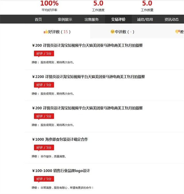The height and width of the screenshot is (194, 184).
Task: Click the neutral face icon beside 中评数
Action: (112, 32)
